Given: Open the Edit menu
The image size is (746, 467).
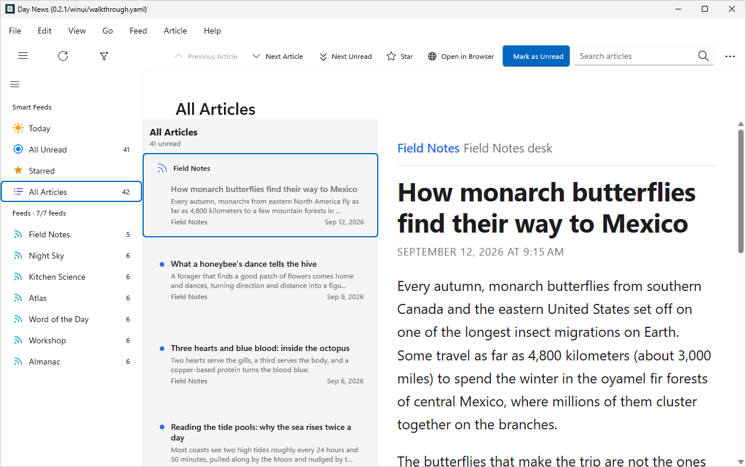Looking at the screenshot, I should point(45,31).
